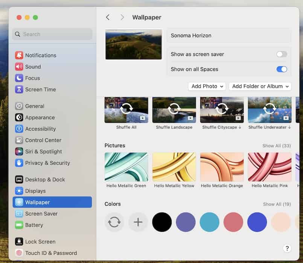The image size is (303, 263).
Task: Click the Privacy & Security hand icon
Action: click(x=19, y=163)
